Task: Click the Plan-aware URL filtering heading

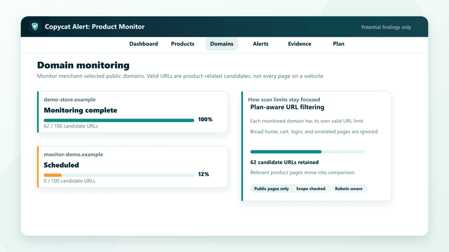Action: [x=287, y=107]
